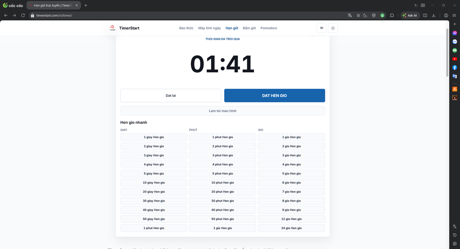Screen dimensions: 460x249
Task: Open the ad-block shield icon
Action: [374, 16]
